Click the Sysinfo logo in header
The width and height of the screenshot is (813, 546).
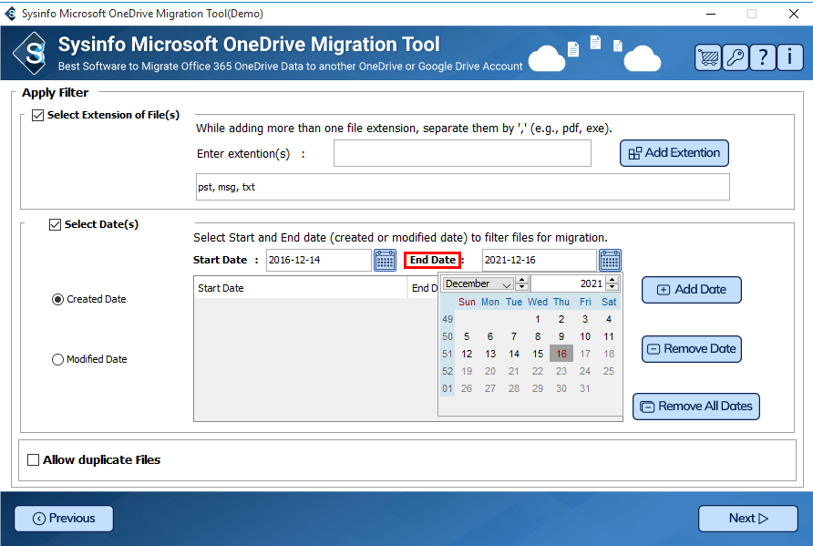(x=34, y=55)
